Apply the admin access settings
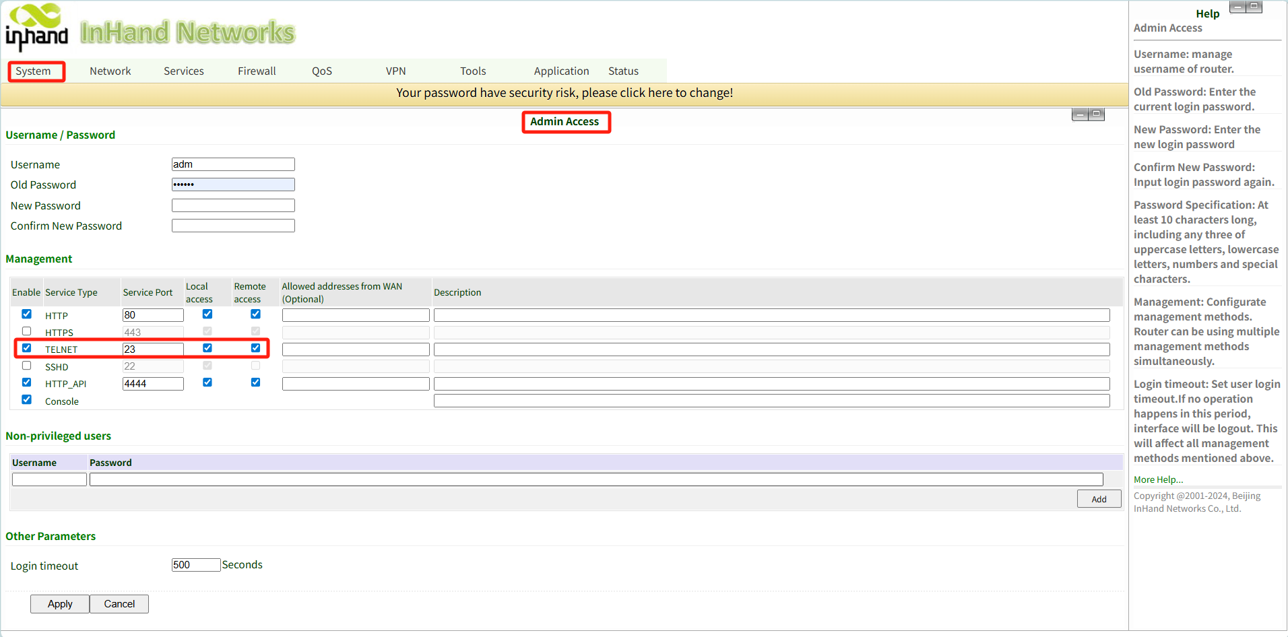The image size is (1288, 637). [60, 604]
